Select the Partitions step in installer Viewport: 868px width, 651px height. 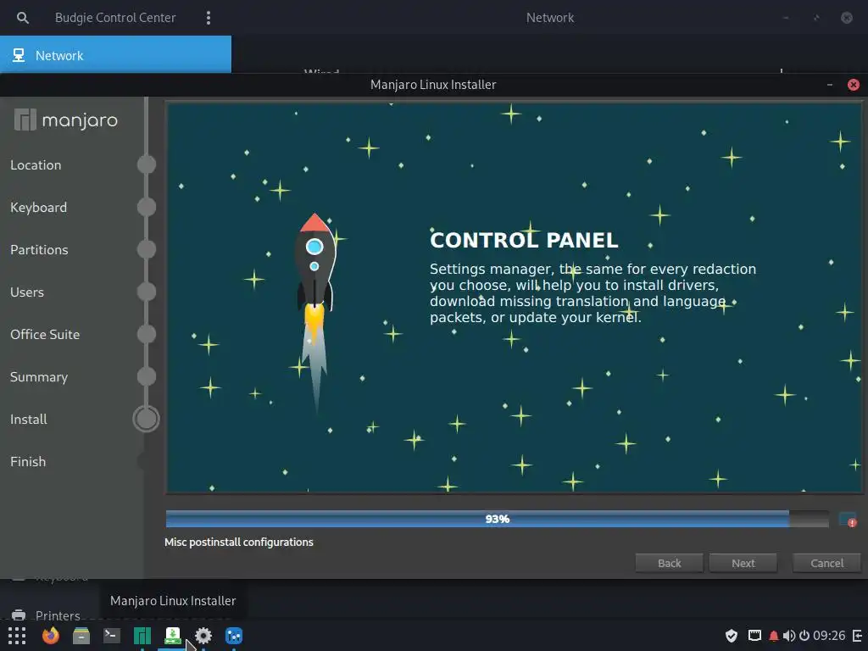tap(39, 250)
